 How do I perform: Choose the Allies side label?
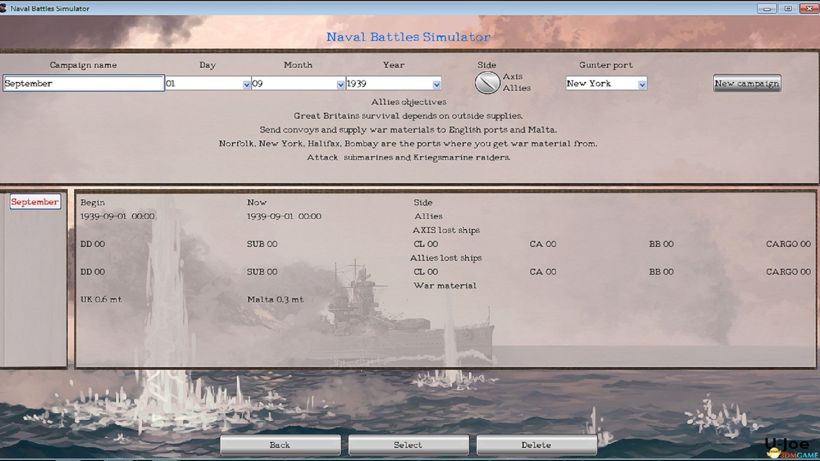516,88
